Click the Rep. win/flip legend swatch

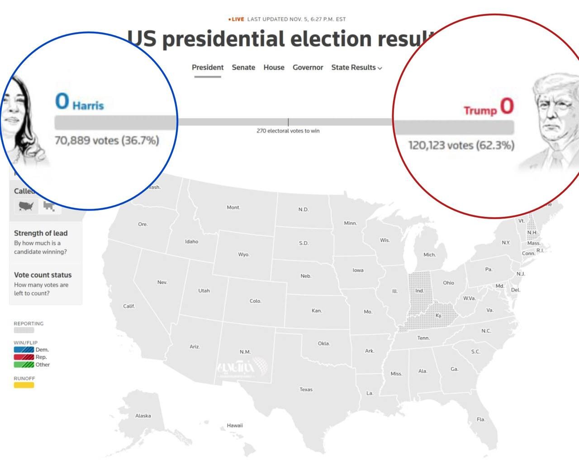(24, 357)
